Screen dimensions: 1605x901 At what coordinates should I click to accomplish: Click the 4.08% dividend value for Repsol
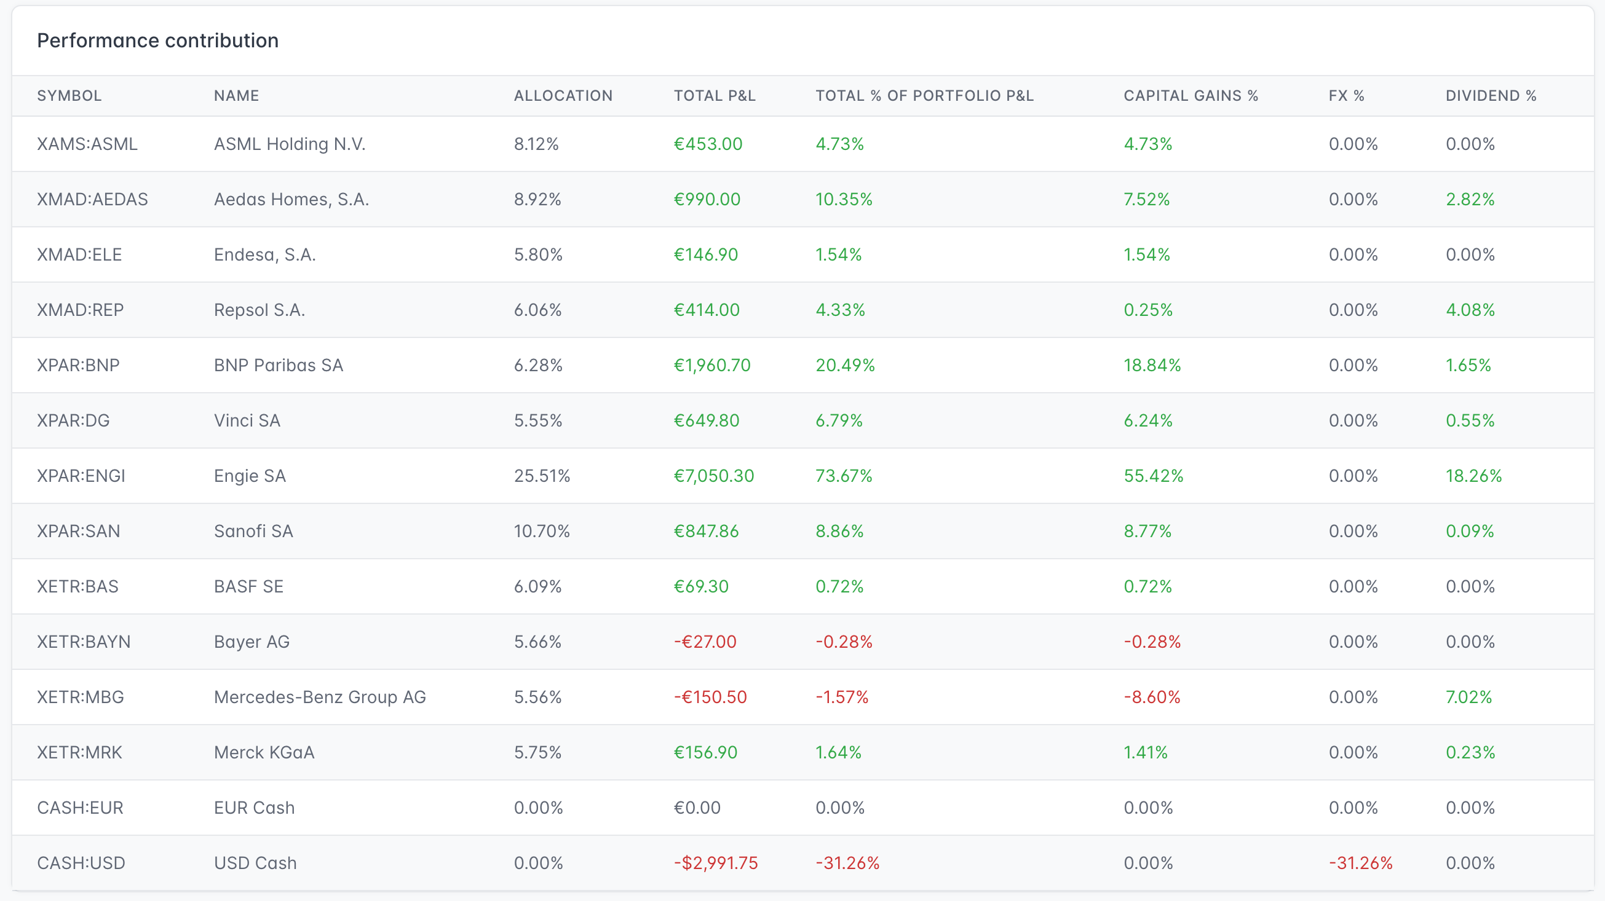[x=1470, y=310]
